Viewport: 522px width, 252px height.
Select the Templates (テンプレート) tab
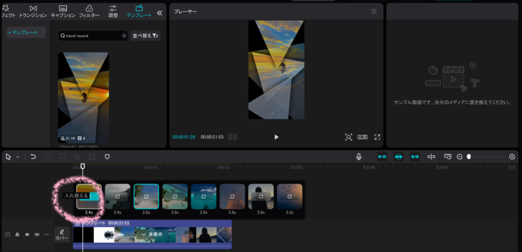pos(139,11)
